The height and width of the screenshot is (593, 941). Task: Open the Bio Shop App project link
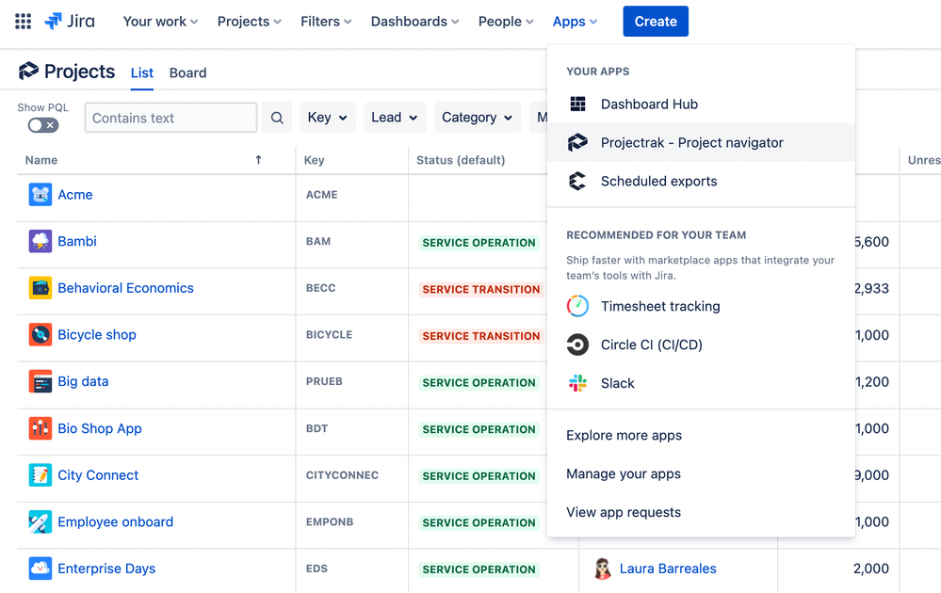coord(100,428)
